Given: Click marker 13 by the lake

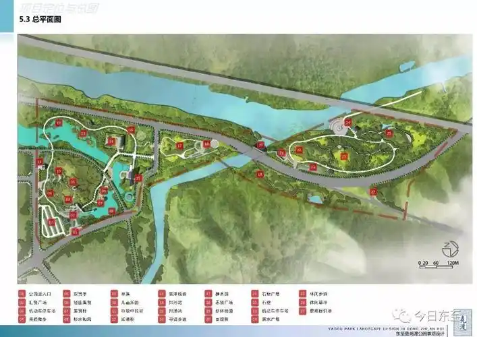Looking at the screenshot, I should click(82, 134).
